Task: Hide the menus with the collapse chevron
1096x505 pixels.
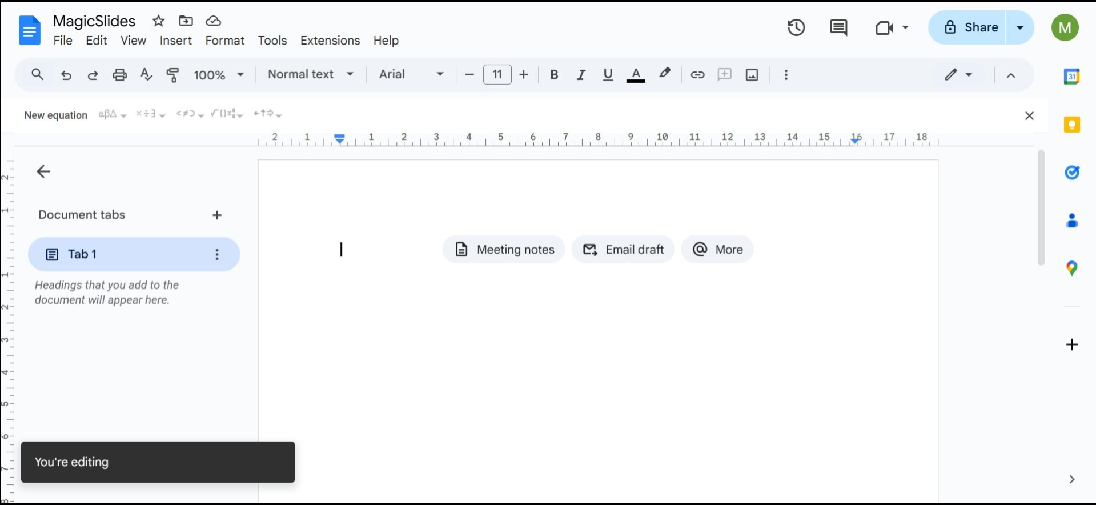Action: 1011,75
